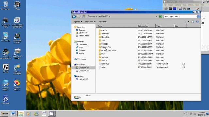Open the Share with dropdown
This screenshot has height=117, width=209.
point(90,22)
